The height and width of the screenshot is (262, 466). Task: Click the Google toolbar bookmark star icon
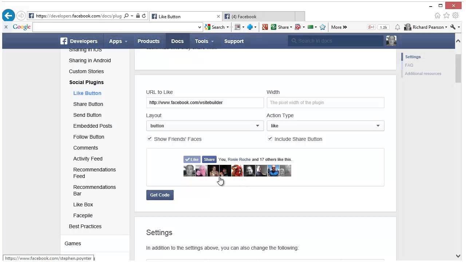323,27
